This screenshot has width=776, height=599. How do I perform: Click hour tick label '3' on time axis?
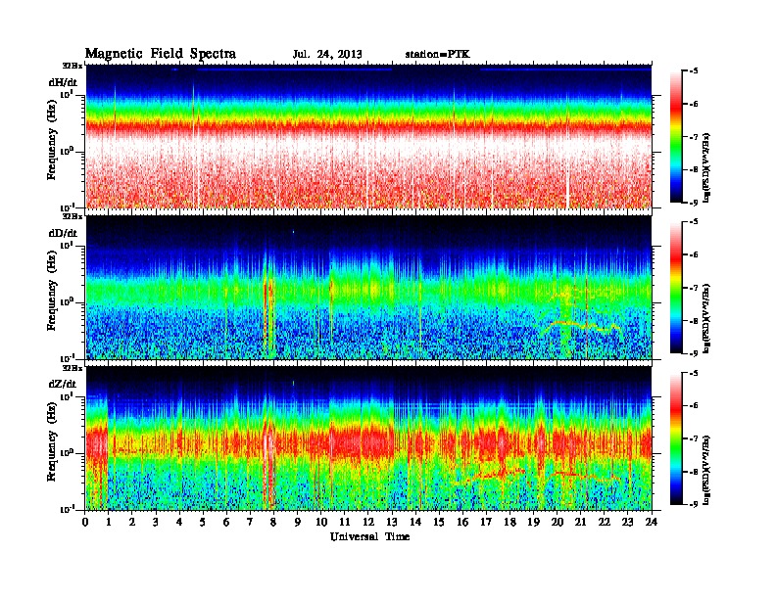156,522
